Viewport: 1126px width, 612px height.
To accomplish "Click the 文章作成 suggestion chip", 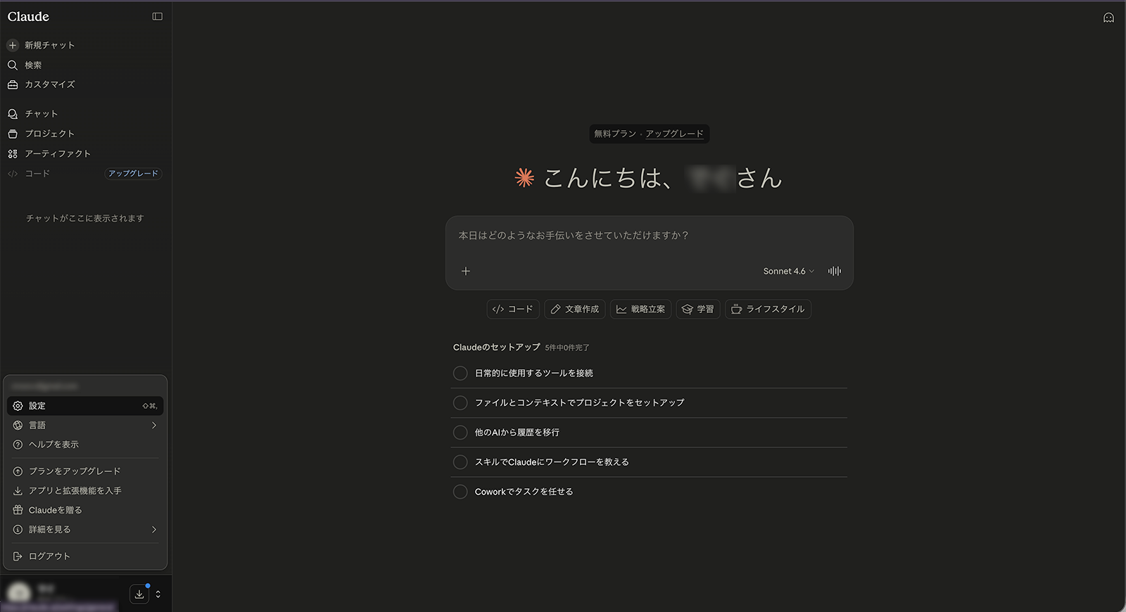I will 575,309.
